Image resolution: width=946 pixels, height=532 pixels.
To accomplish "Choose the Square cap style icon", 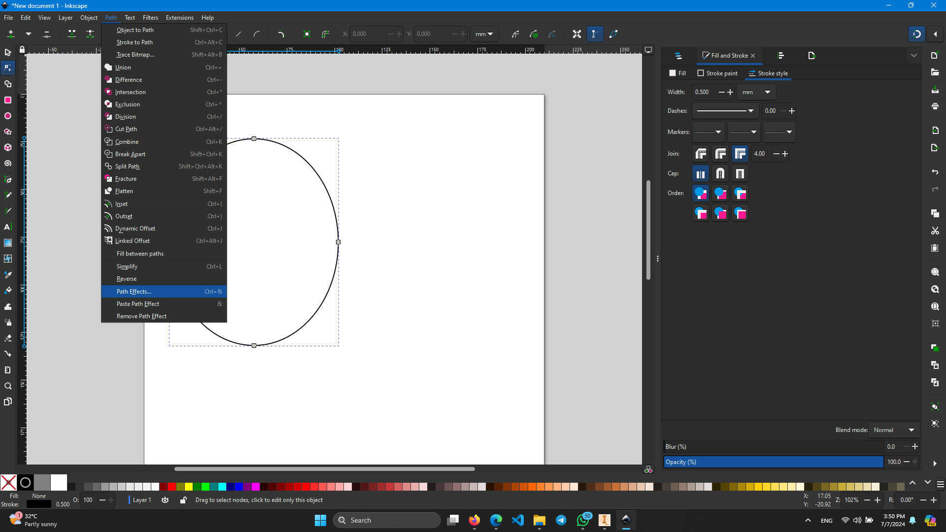I will [x=740, y=173].
